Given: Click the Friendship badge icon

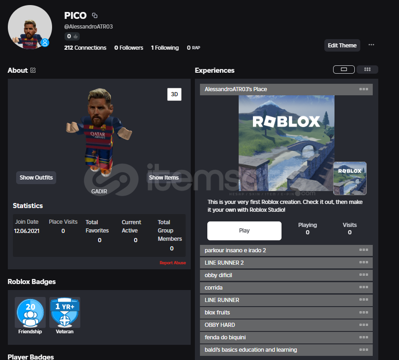Looking at the screenshot, I should click(30, 313).
